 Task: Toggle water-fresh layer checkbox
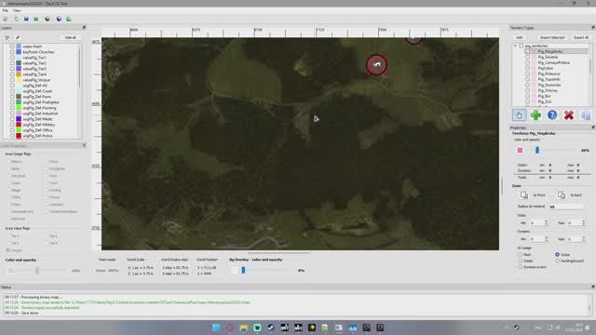(x=12, y=47)
